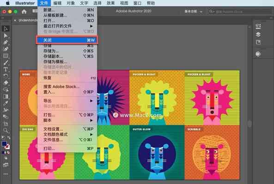The width and height of the screenshot is (274, 184).
Task: Choose 存储为... menu entry
Action: point(67,51)
